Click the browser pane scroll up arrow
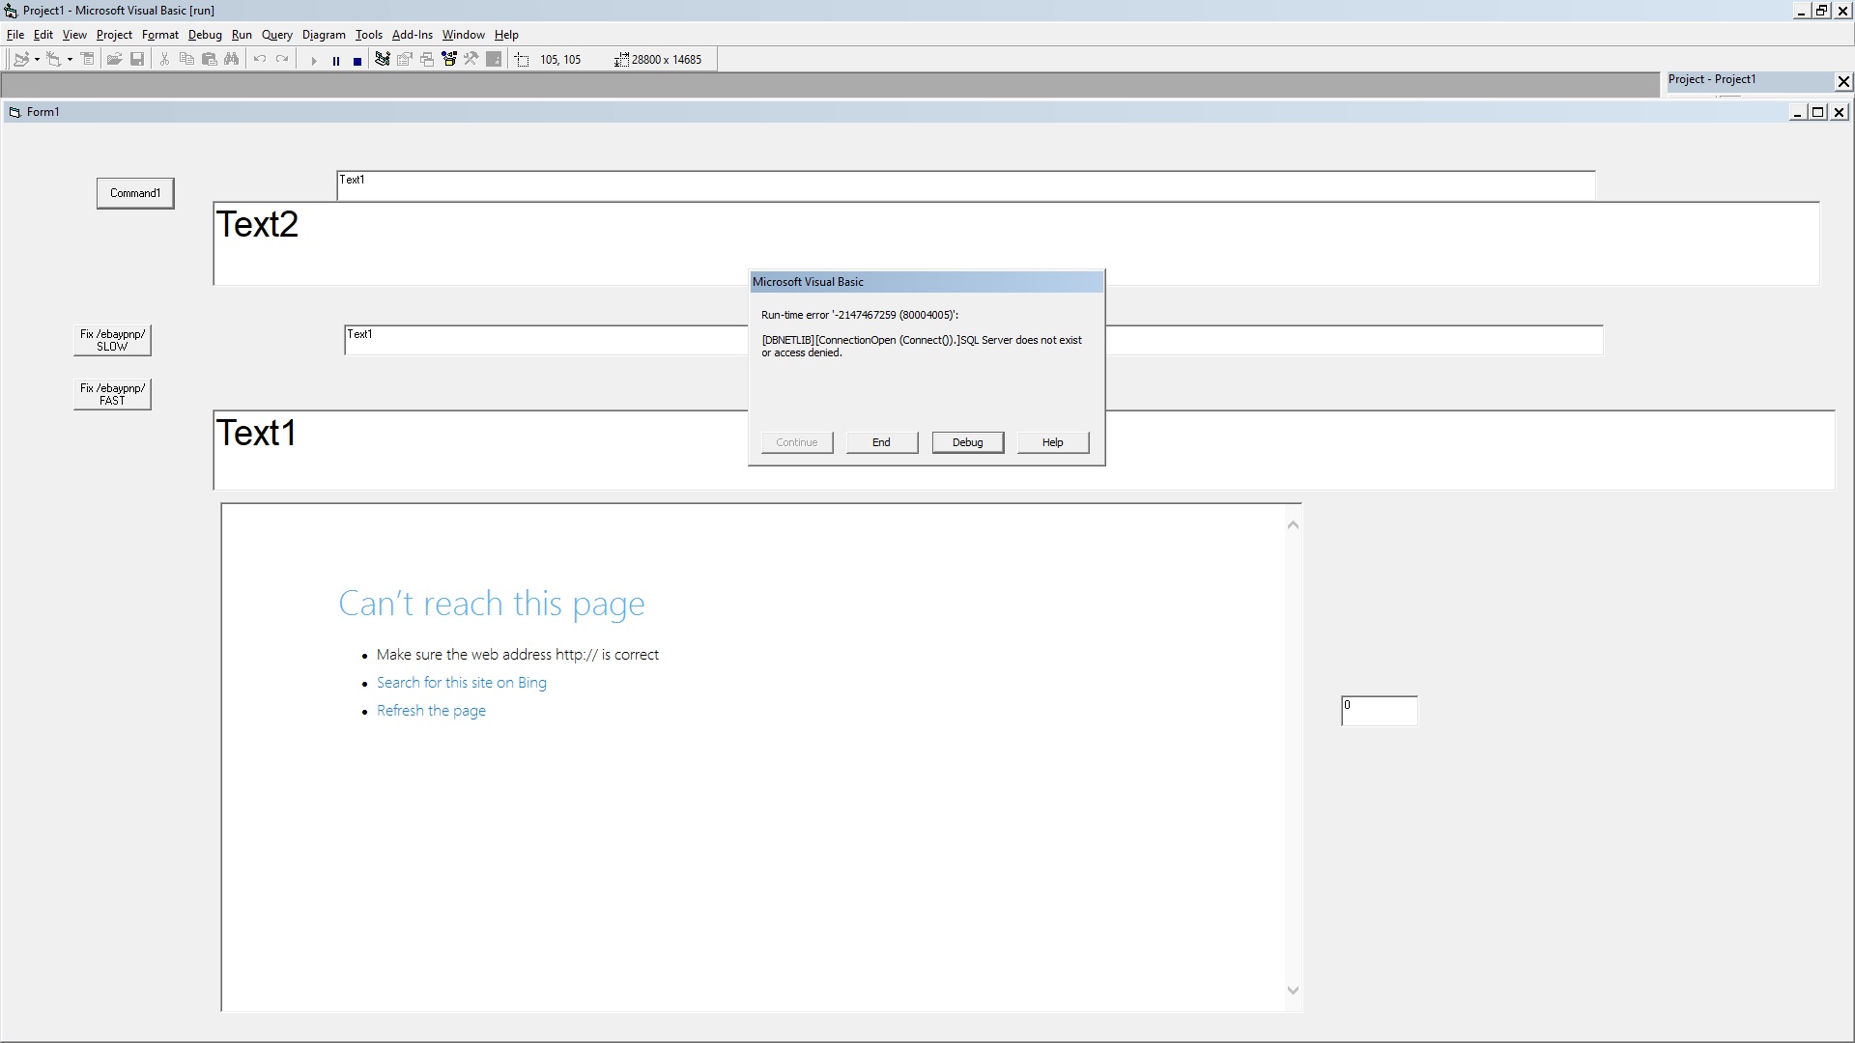 pos(1294,525)
